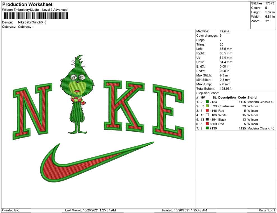Viewport: 277px width, 213px height.
Task: Click the 'Created By:' footer label
Action: (10, 210)
